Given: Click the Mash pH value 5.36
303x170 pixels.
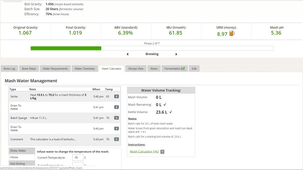Looking at the screenshot, I should pyautogui.click(x=276, y=33).
